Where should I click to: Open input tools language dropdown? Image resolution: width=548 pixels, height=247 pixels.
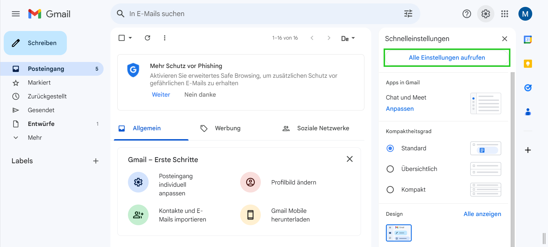(x=348, y=38)
